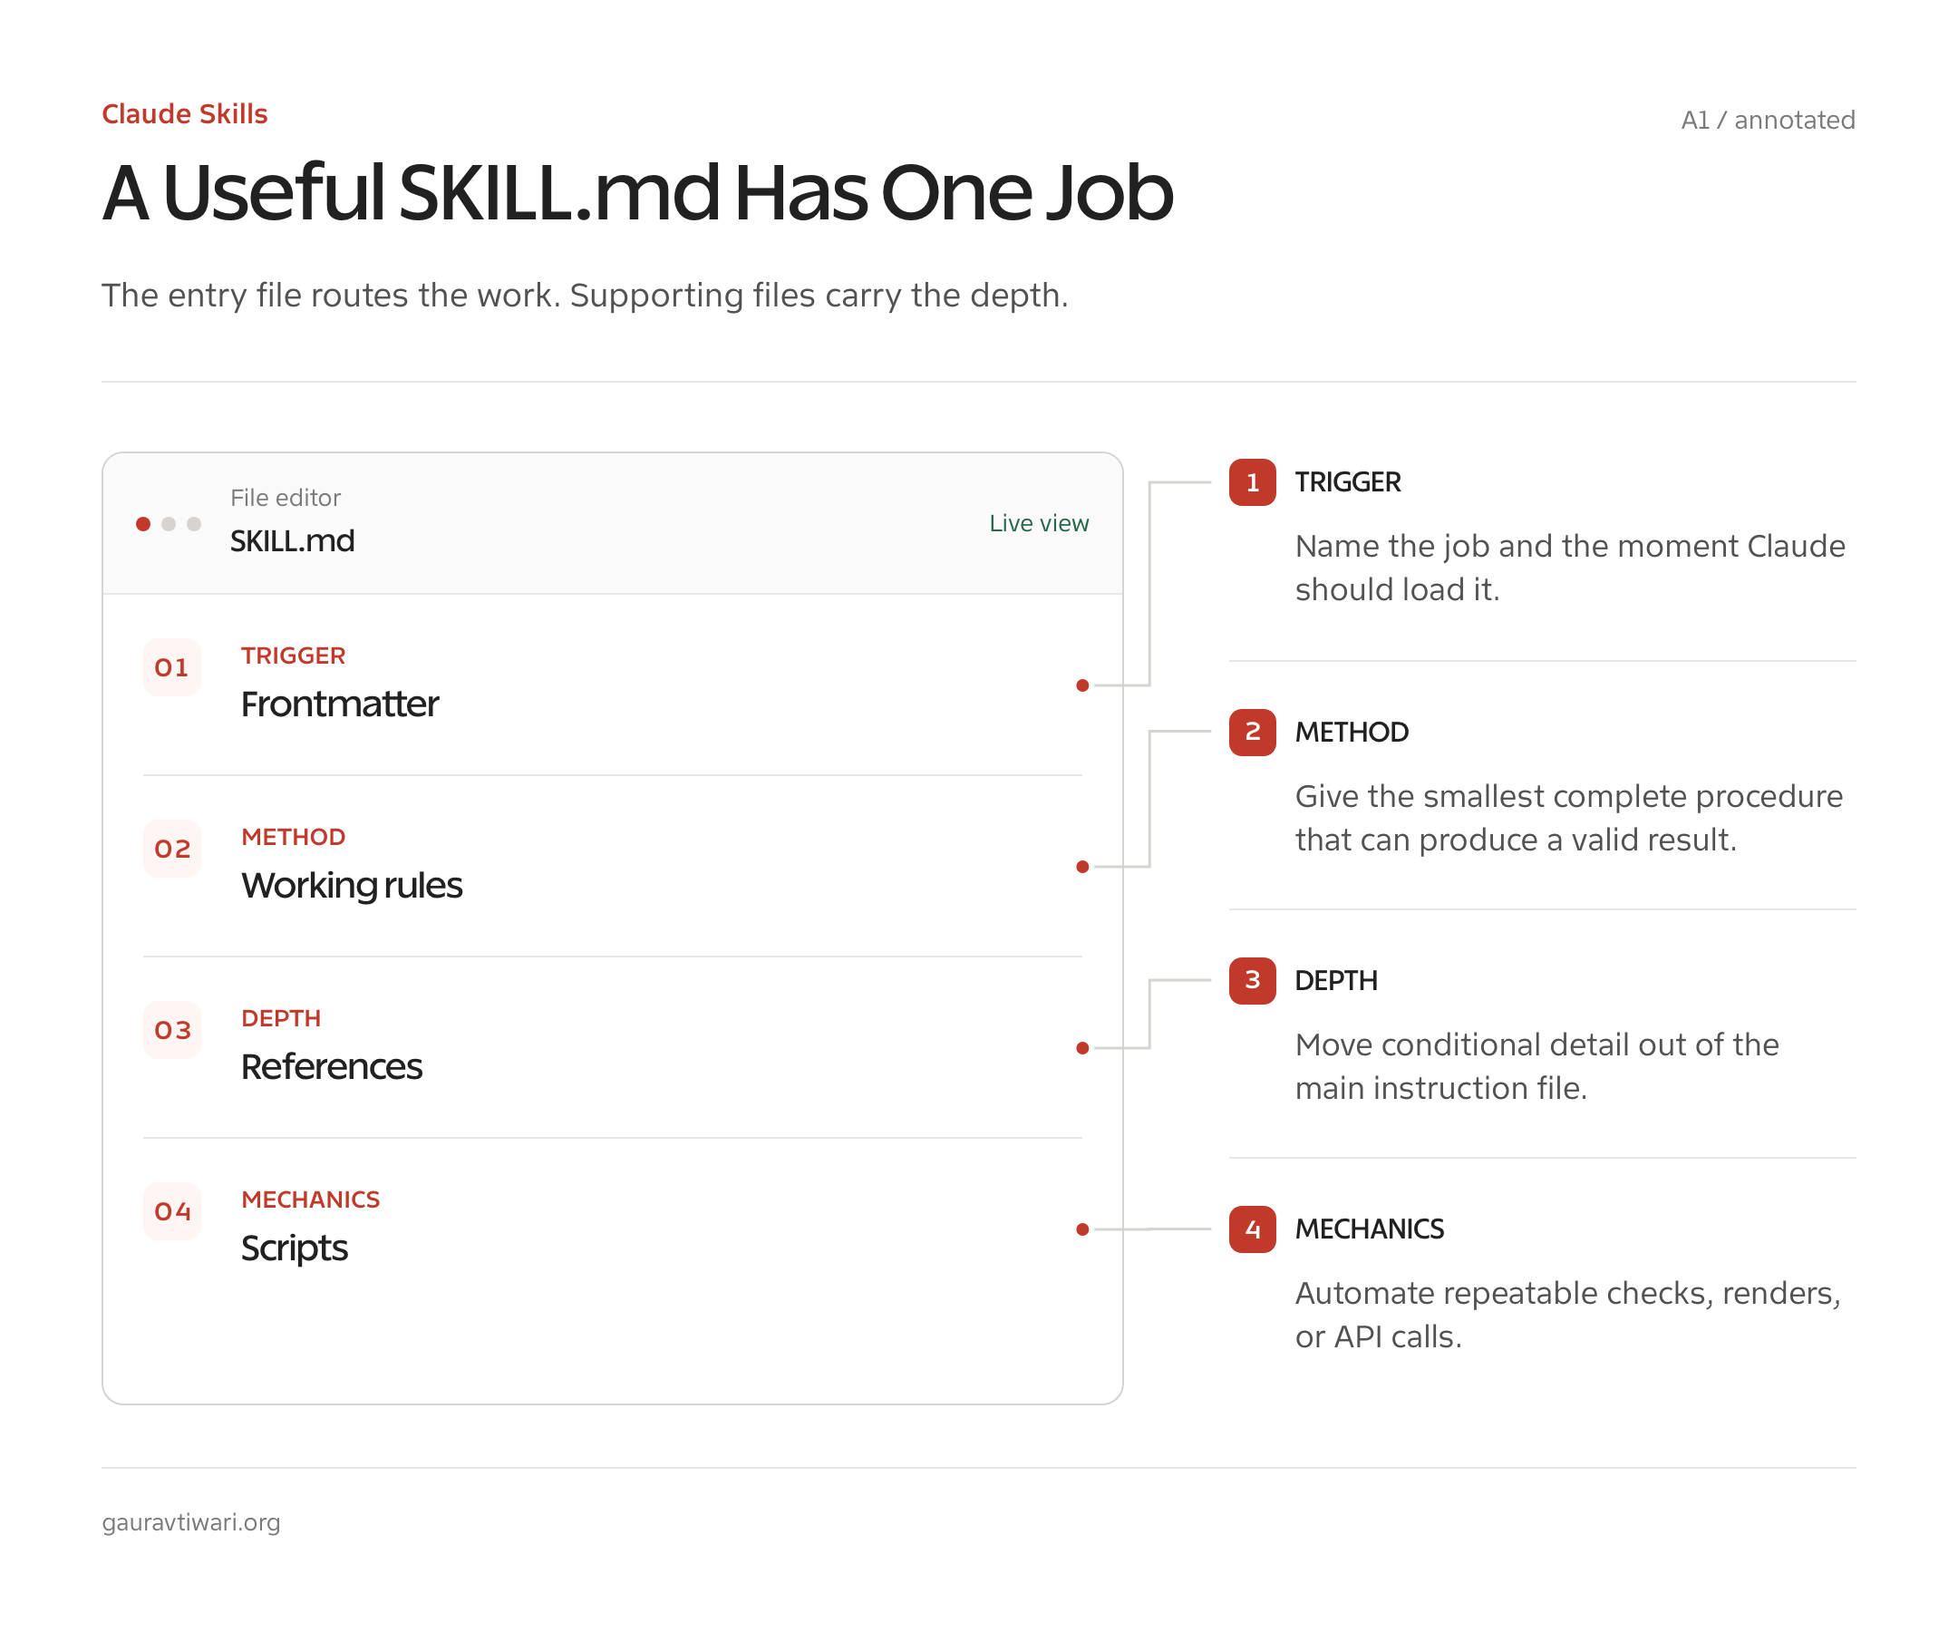Click the text 'Automate repeatable checks, renders,'
Screen dimensions: 1958x1632
[1567, 1295]
